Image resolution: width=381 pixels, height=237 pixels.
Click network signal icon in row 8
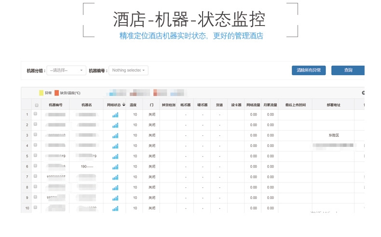point(115,187)
